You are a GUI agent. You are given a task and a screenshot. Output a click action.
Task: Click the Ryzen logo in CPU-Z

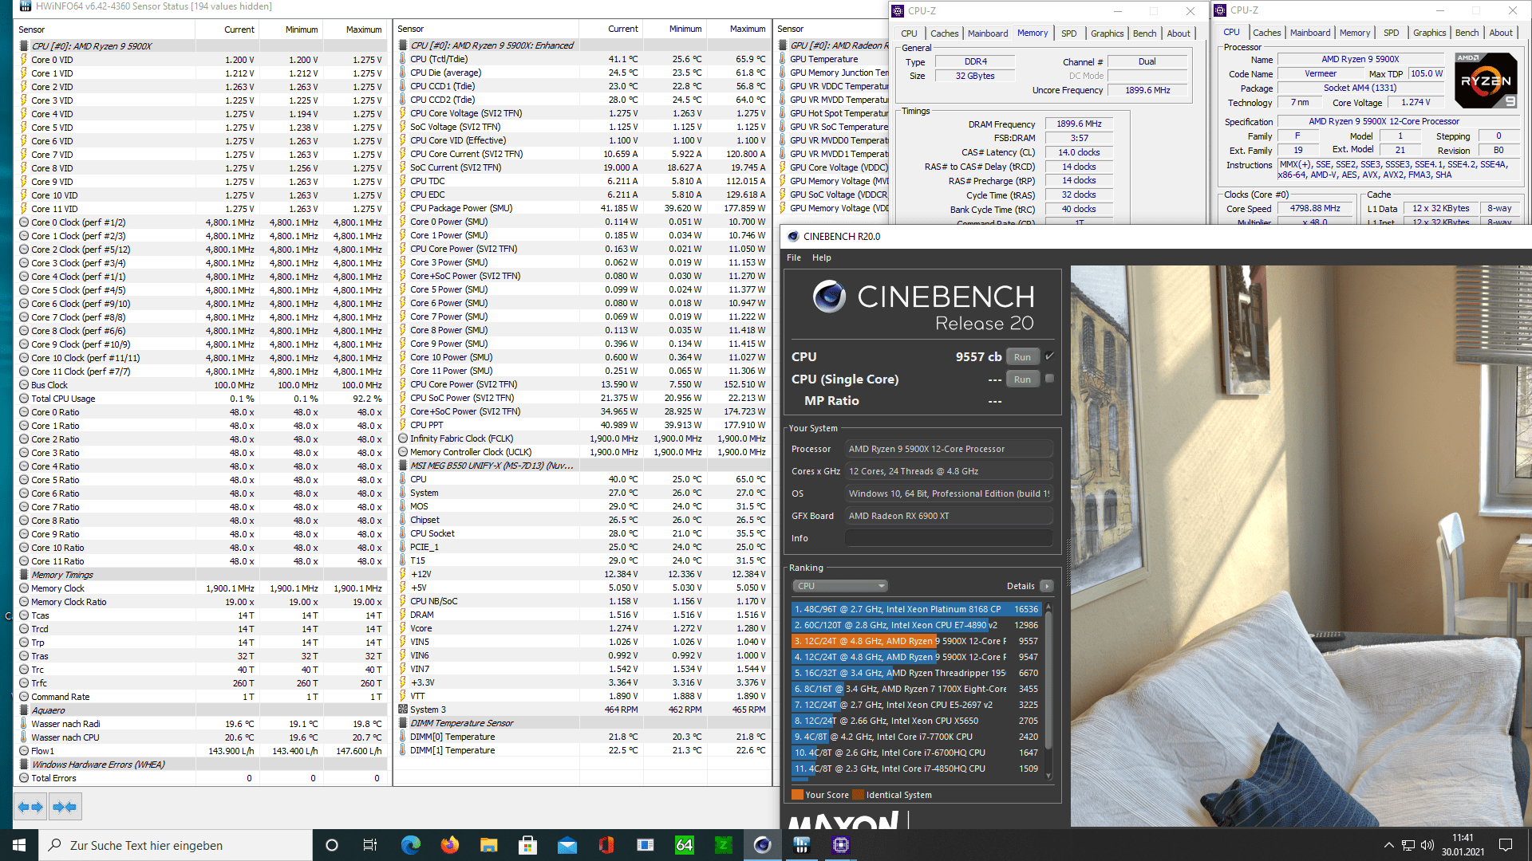click(x=1486, y=81)
